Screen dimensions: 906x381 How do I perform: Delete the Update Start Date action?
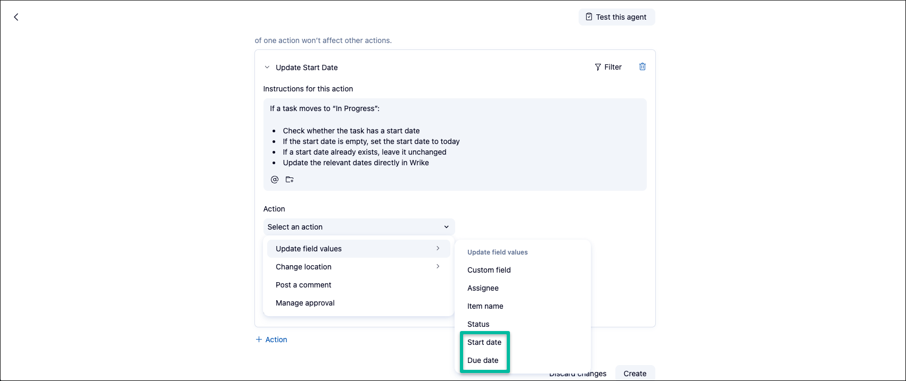tap(643, 67)
